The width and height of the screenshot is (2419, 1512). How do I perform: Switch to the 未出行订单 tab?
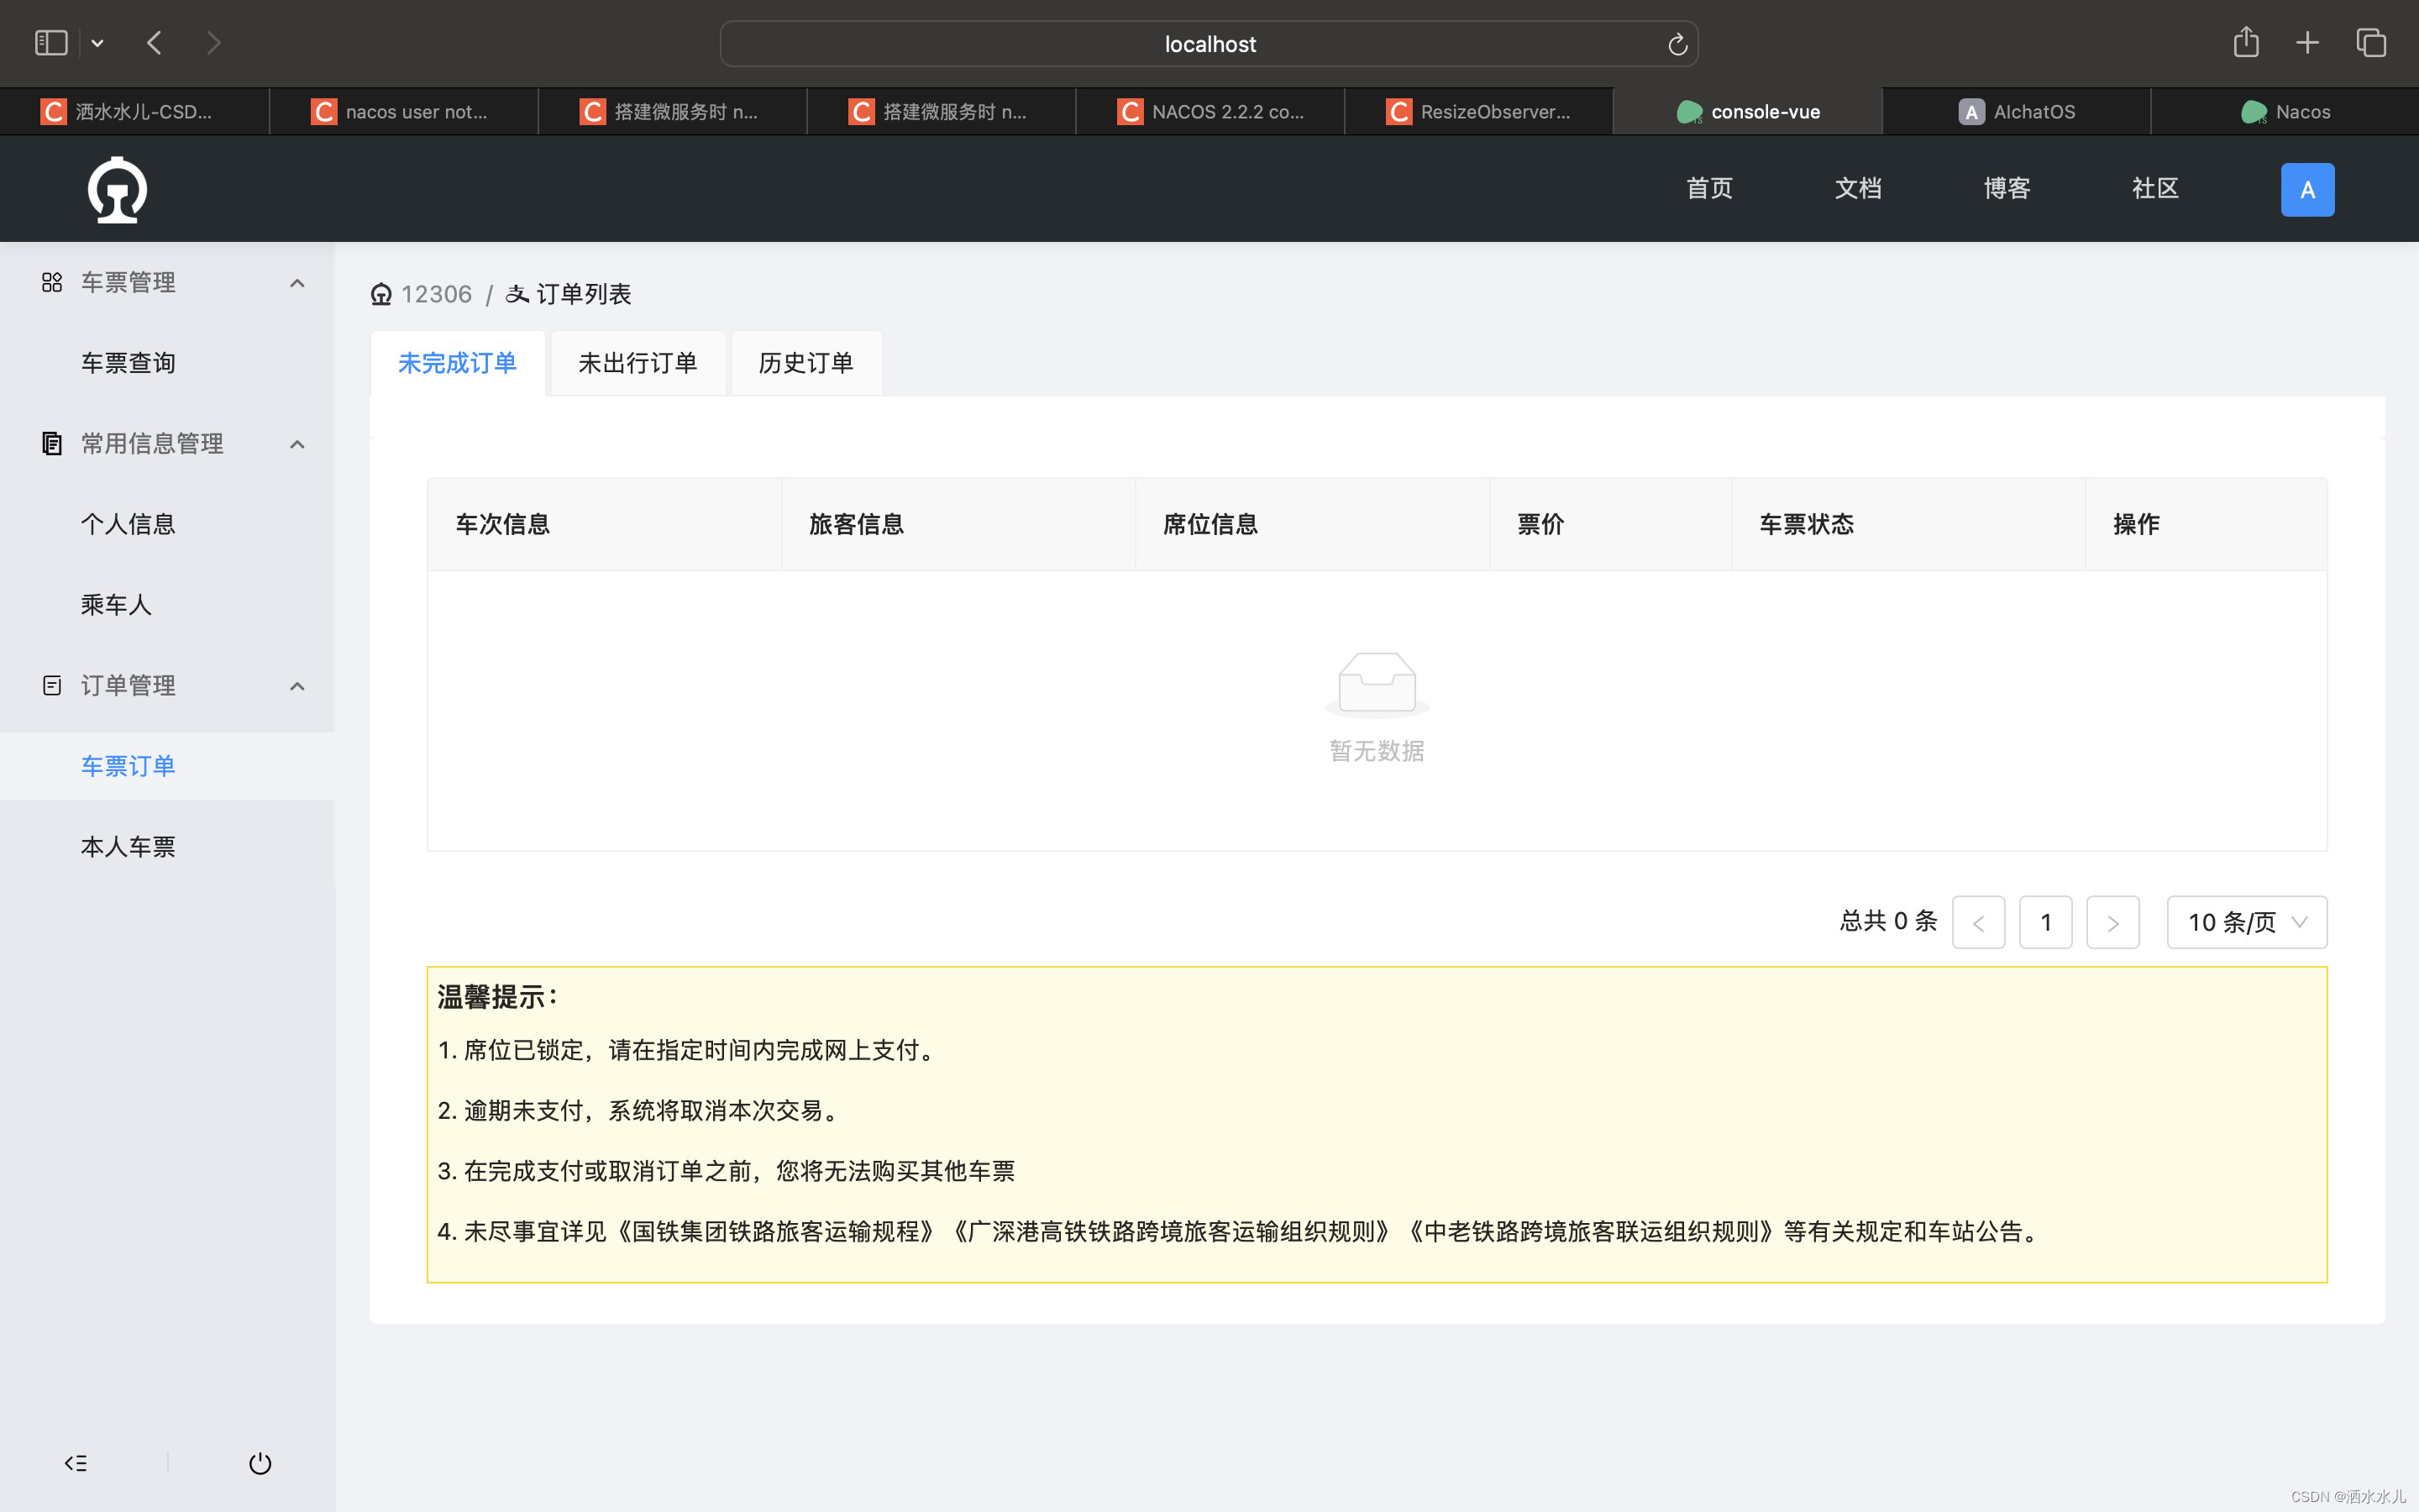point(638,363)
